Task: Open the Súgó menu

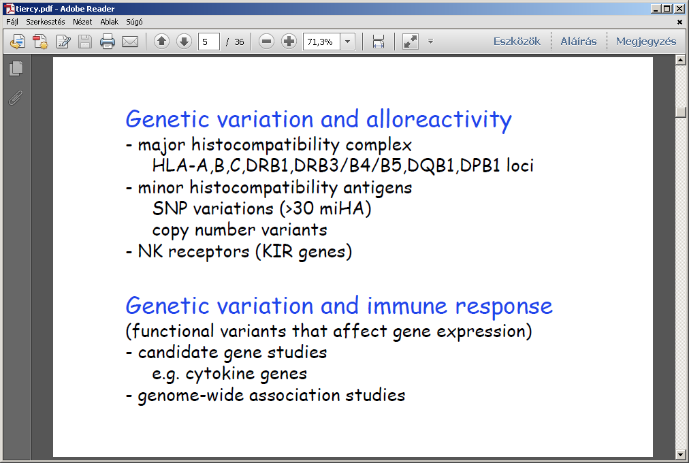Action: click(134, 22)
